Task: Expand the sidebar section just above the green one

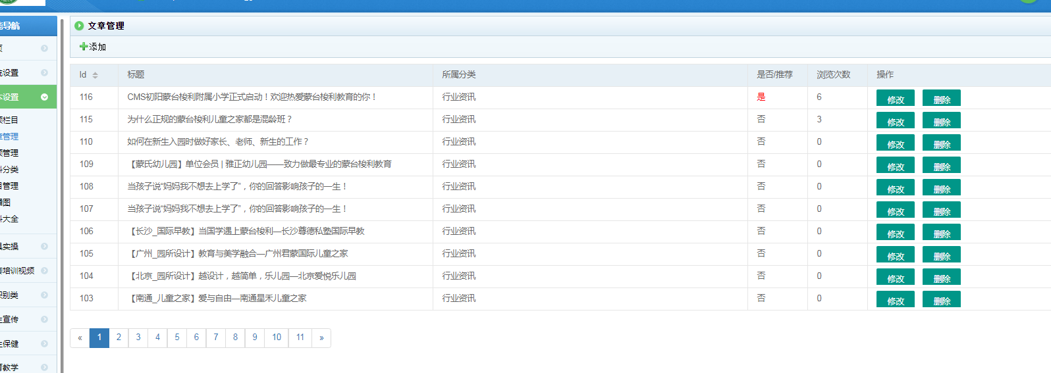Action: coord(44,72)
